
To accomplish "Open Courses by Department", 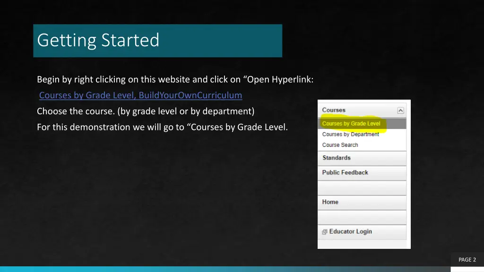I will pos(350,135).
